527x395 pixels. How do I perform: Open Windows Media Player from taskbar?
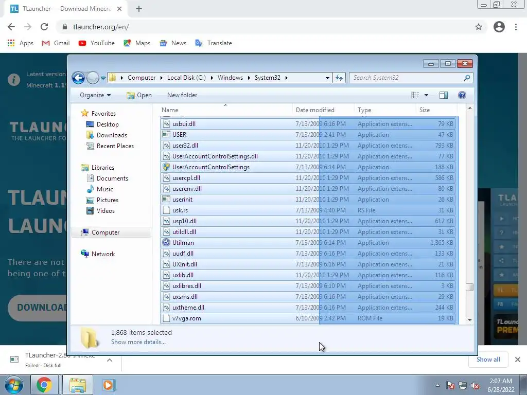click(109, 385)
